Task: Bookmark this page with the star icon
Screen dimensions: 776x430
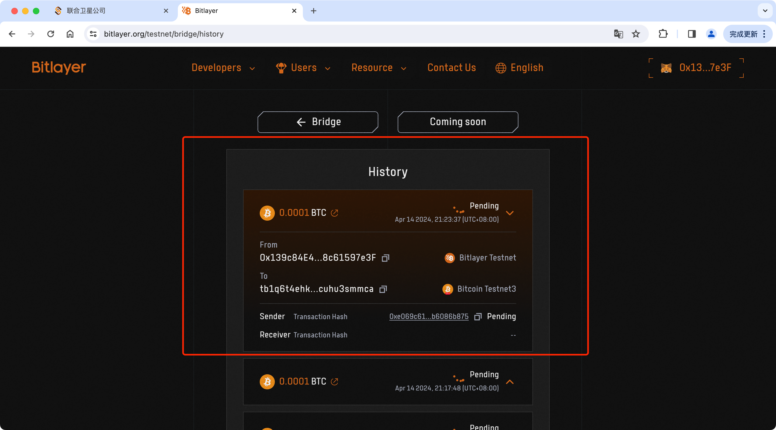Action: 636,34
